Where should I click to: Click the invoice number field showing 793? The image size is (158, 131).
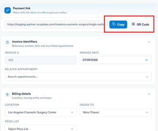41,60
